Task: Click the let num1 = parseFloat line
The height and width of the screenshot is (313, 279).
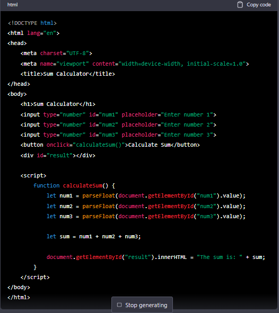Action: (x=146, y=196)
